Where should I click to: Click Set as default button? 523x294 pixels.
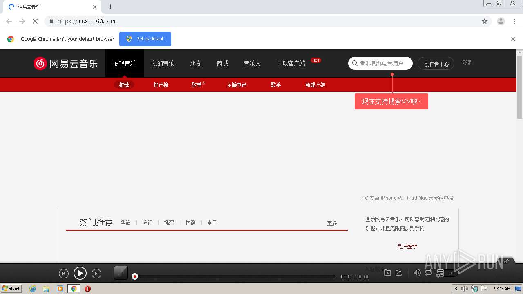tap(145, 39)
